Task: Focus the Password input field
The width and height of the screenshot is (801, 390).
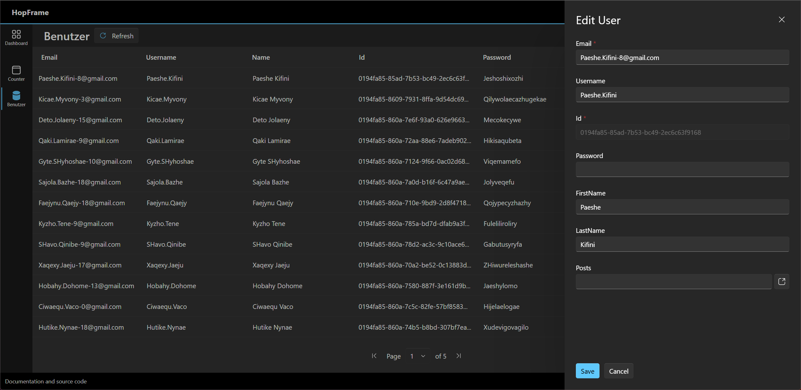Action: coord(682,170)
